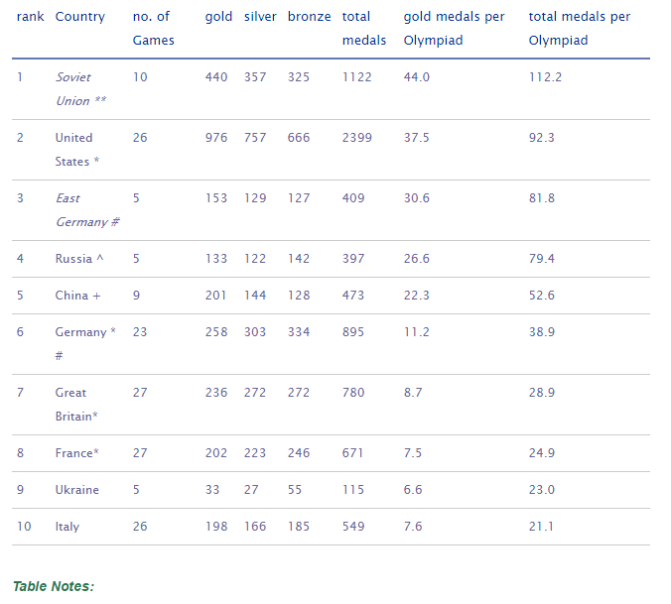Select the 'Germany * #' country cell
The height and width of the screenshot is (604, 671).
pyautogui.click(x=85, y=344)
